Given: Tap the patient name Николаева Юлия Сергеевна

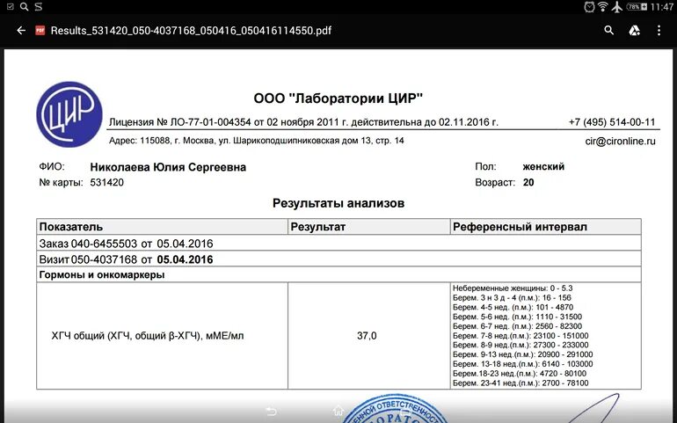Looking at the screenshot, I should click(x=168, y=167).
